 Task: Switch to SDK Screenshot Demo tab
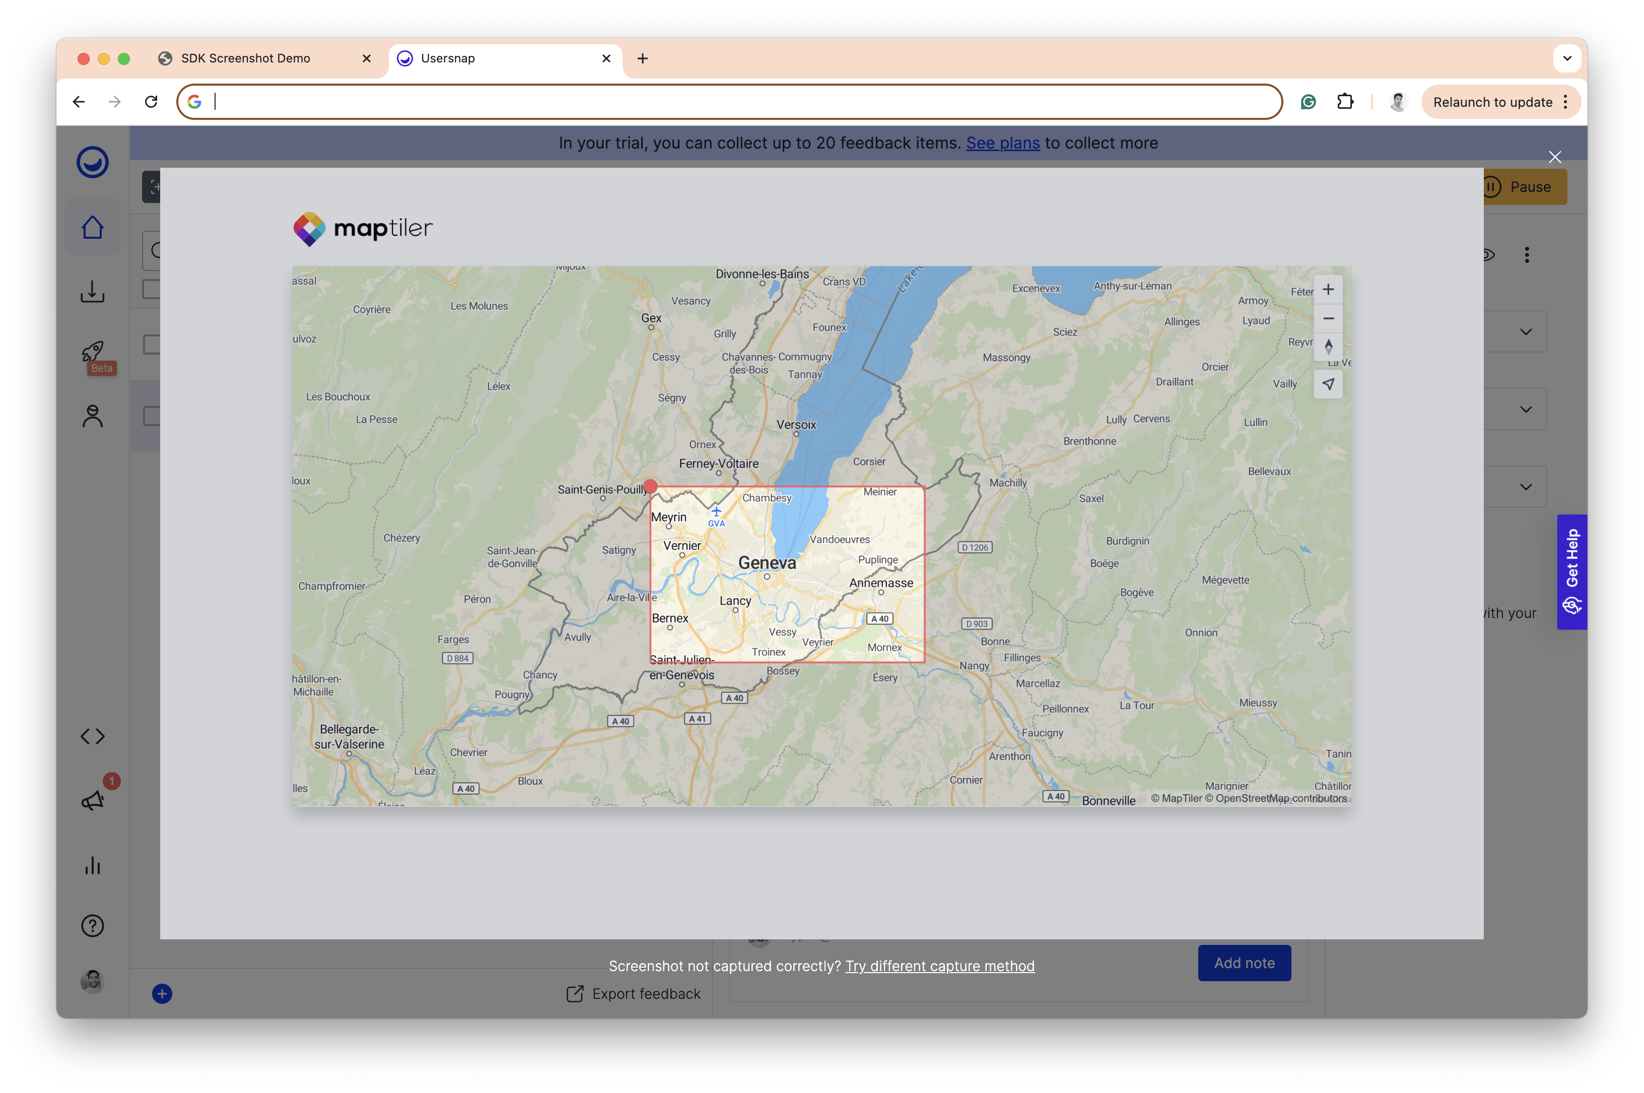[x=245, y=58]
